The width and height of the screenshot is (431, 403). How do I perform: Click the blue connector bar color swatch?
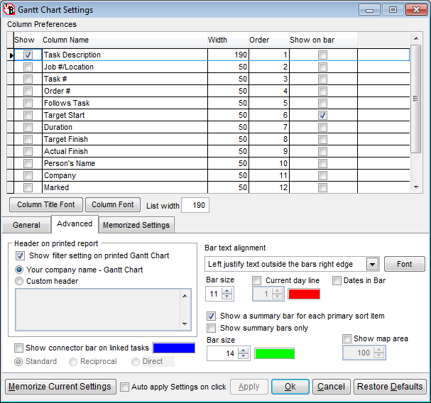click(x=173, y=348)
